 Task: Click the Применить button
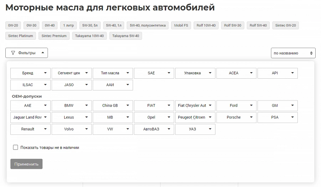(x=26, y=164)
